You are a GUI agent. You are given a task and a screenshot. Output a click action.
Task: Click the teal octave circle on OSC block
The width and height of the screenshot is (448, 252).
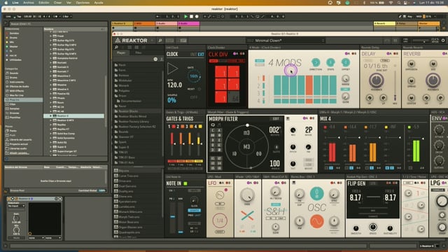click(x=317, y=194)
